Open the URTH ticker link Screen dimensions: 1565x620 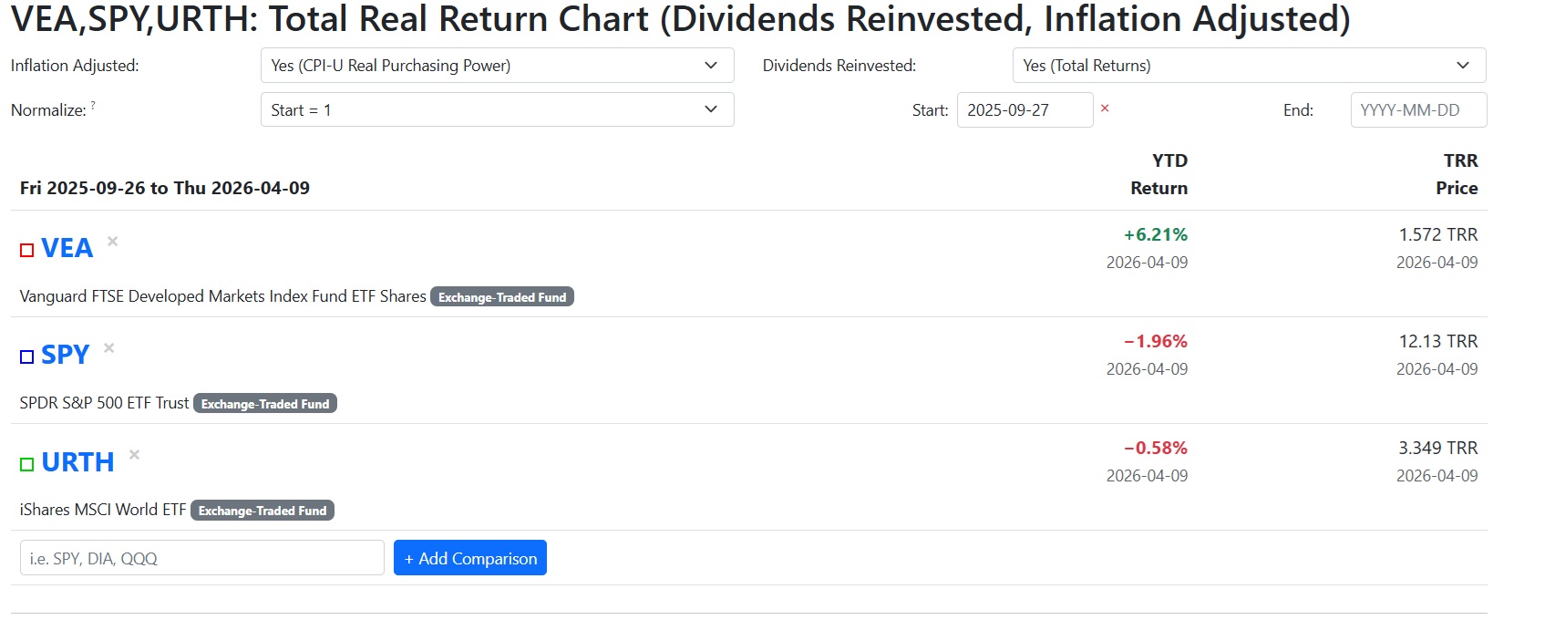(x=77, y=462)
